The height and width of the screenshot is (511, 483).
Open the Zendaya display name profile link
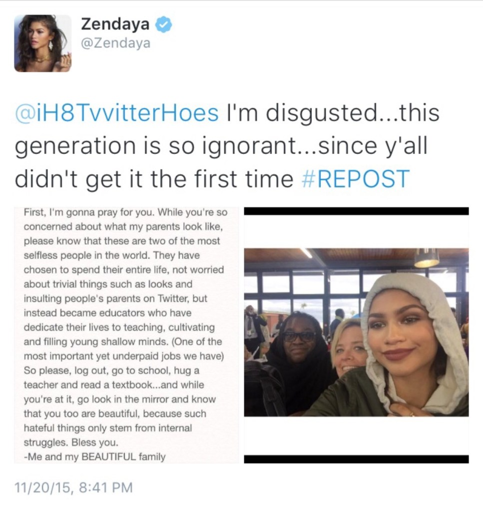pyautogui.click(x=115, y=24)
